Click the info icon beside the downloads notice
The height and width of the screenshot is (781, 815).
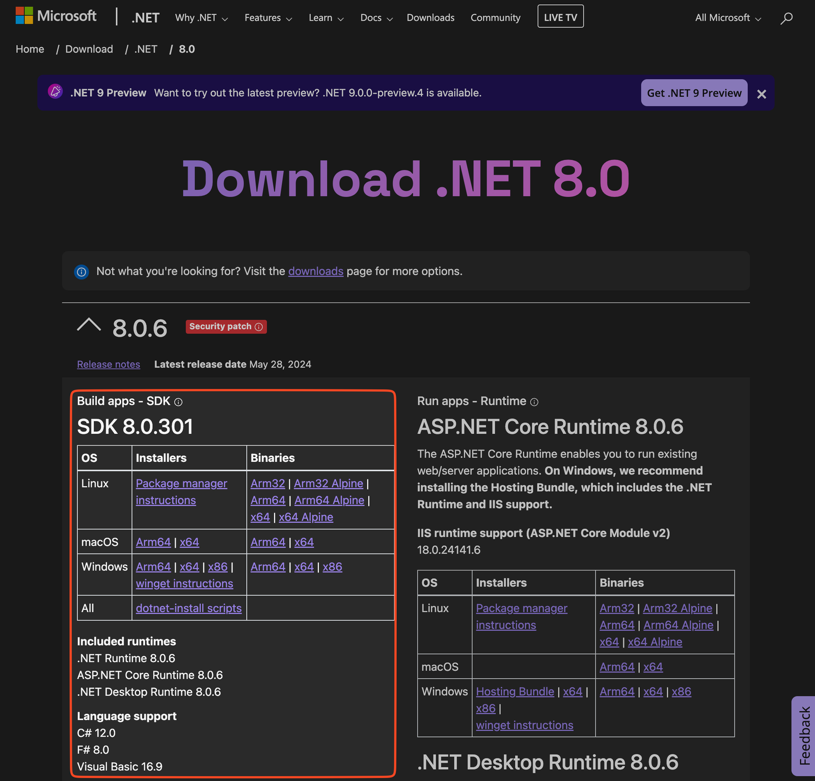[x=81, y=271]
